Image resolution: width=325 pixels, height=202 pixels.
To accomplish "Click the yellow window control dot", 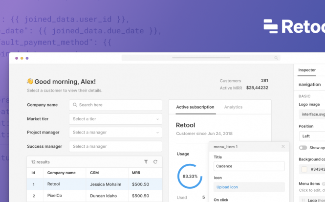I will click(22, 58).
